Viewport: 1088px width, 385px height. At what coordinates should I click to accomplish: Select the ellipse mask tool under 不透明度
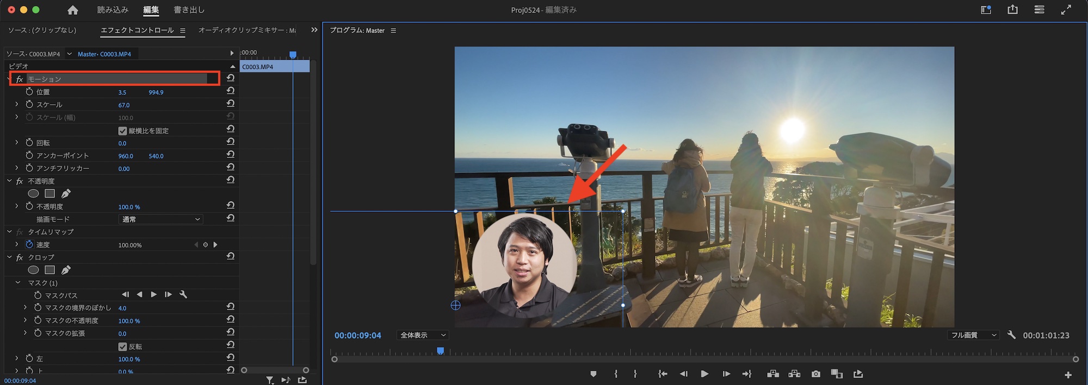coord(33,193)
